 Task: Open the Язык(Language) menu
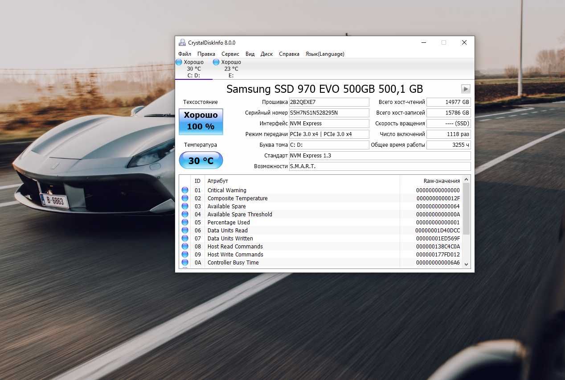click(x=325, y=54)
